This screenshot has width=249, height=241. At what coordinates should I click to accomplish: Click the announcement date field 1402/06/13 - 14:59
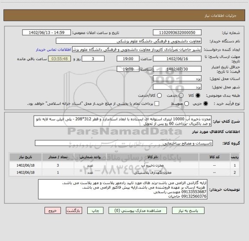click(x=47, y=32)
